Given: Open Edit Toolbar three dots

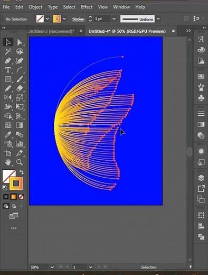Looking at the screenshot, I should click(x=14, y=228).
